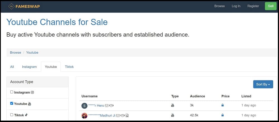
Task: Click the FameSwap diamond logo icon
Action: tap(11, 6)
